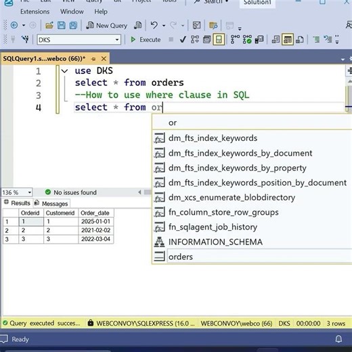Open the Help menu

point(101,12)
